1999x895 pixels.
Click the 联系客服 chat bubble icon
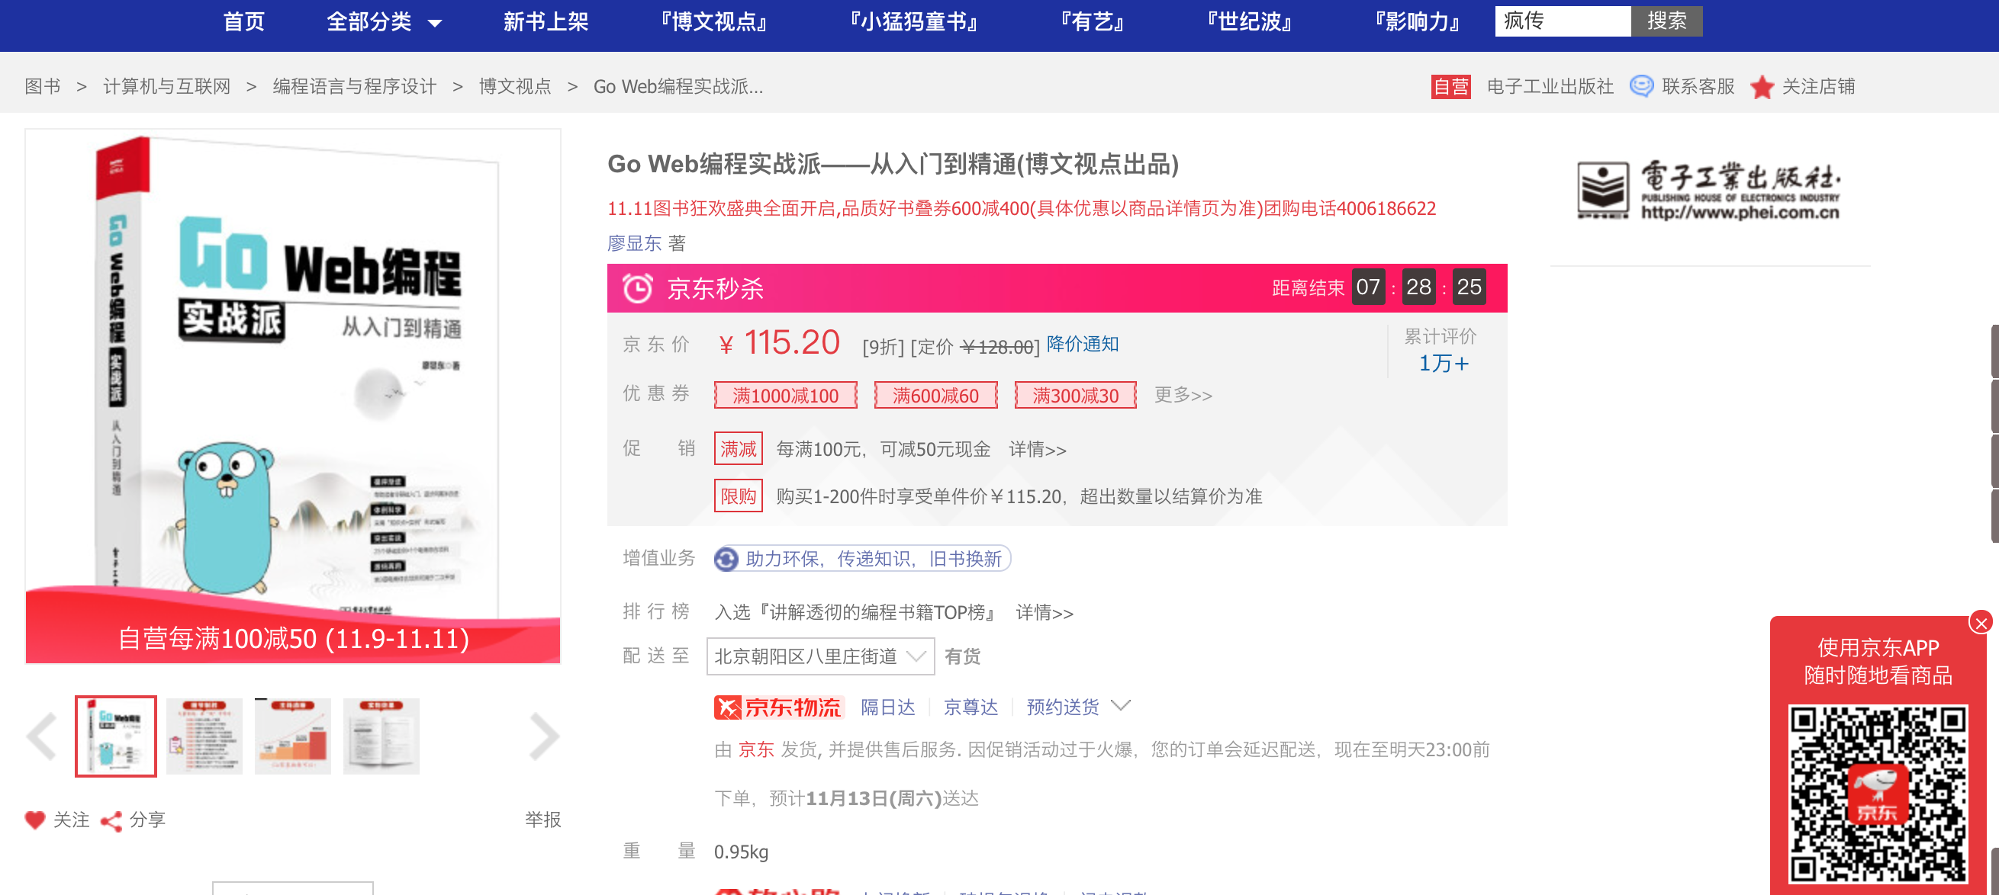(x=1640, y=86)
